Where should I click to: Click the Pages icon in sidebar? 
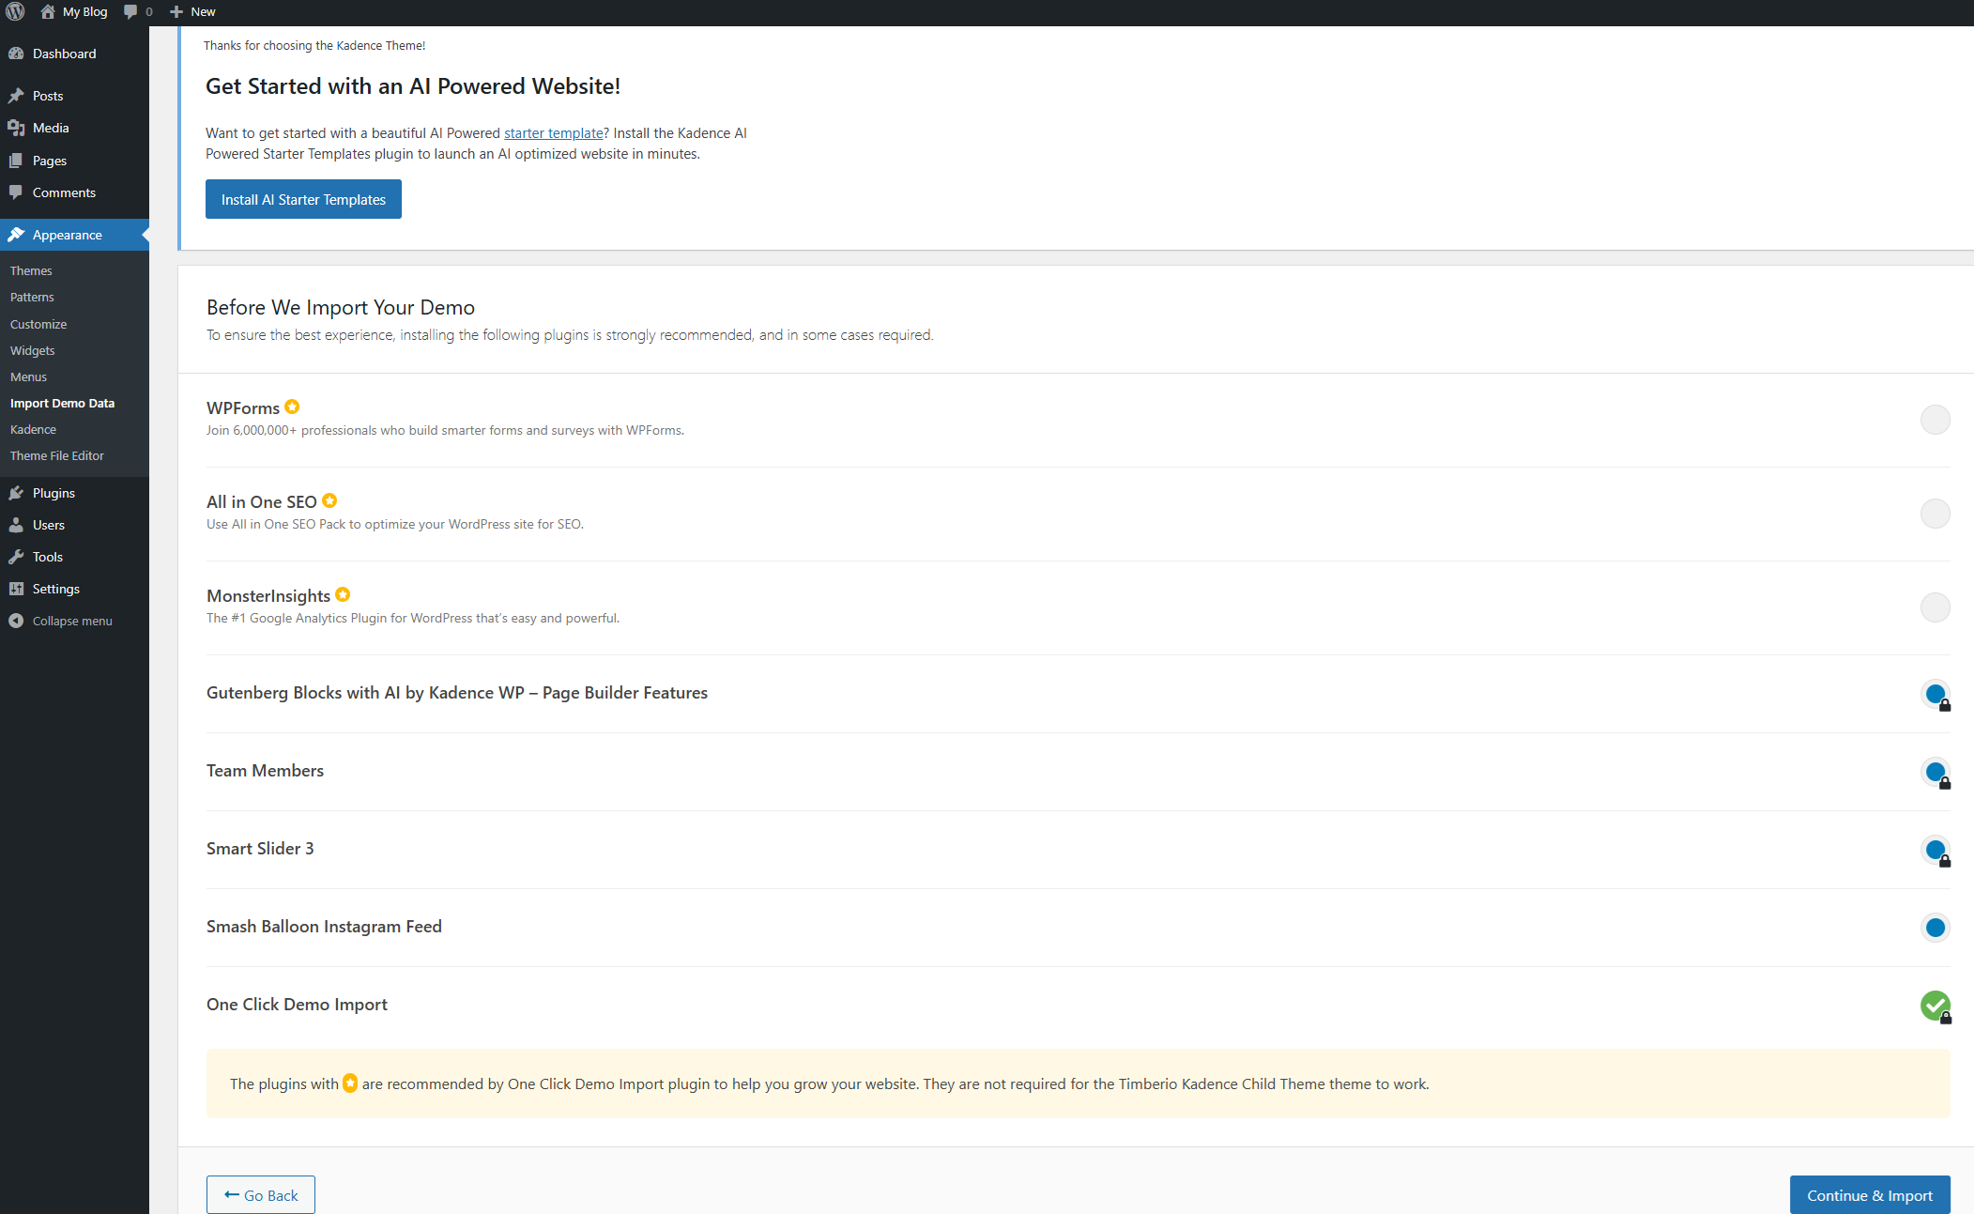point(16,161)
